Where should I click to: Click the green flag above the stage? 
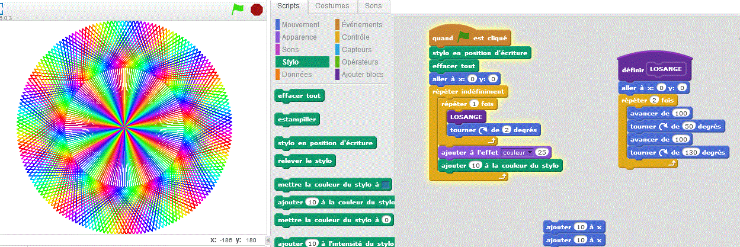[238, 9]
